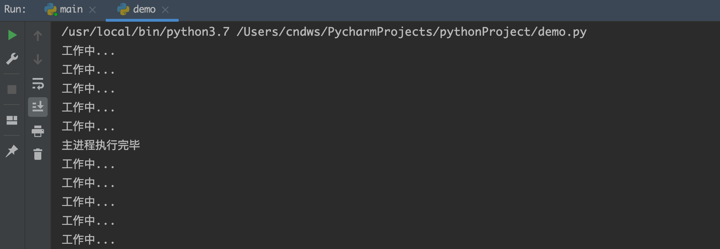
Task: Toggle scroll to end of output
Action: point(38,107)
